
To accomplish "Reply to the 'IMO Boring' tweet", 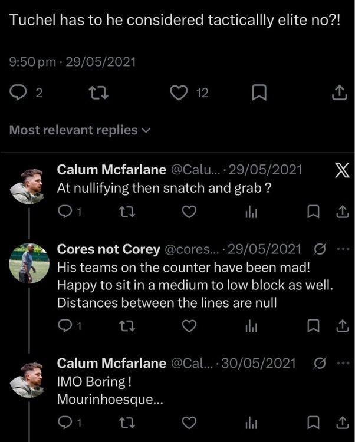I will pos(69,423).
